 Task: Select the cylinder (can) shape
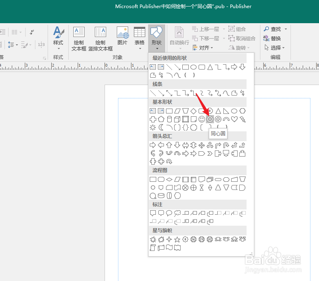pos(169,119)
